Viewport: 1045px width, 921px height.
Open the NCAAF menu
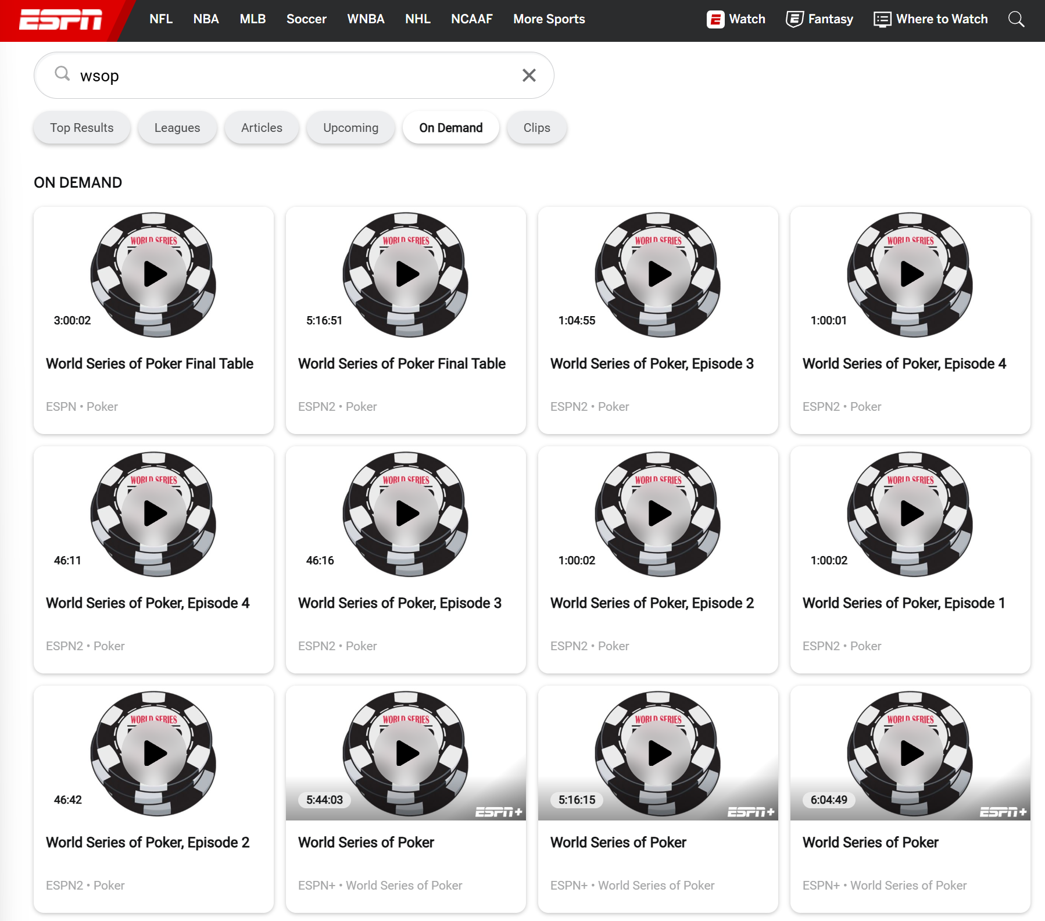[x=472, y=19]
